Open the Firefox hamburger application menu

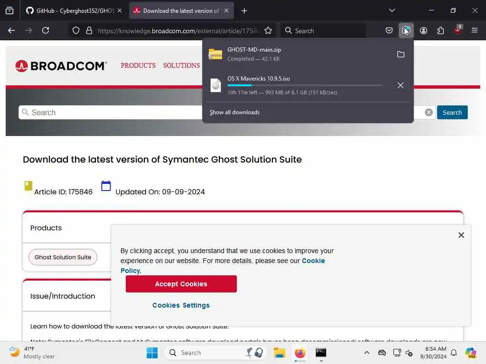coord(475,30)
